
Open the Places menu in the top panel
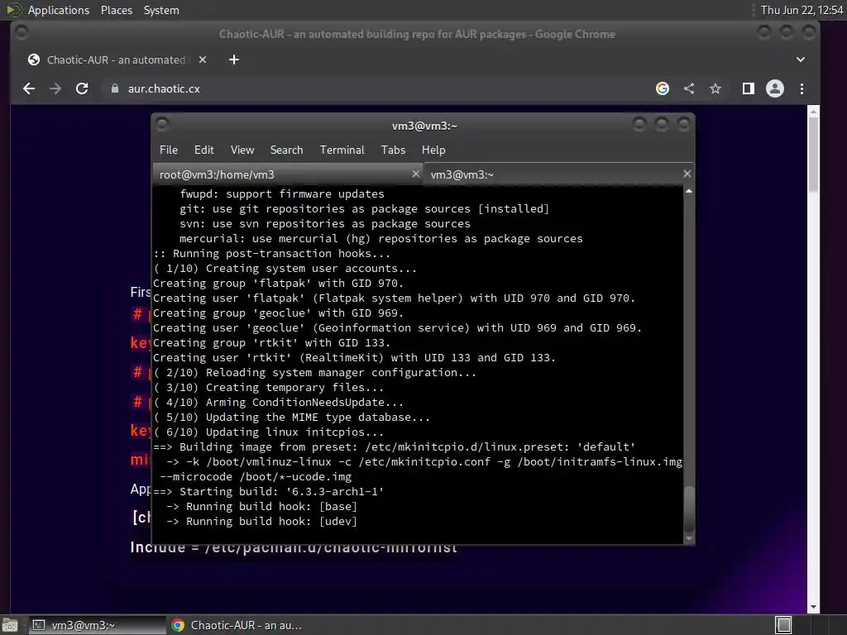tap(116, 10)
